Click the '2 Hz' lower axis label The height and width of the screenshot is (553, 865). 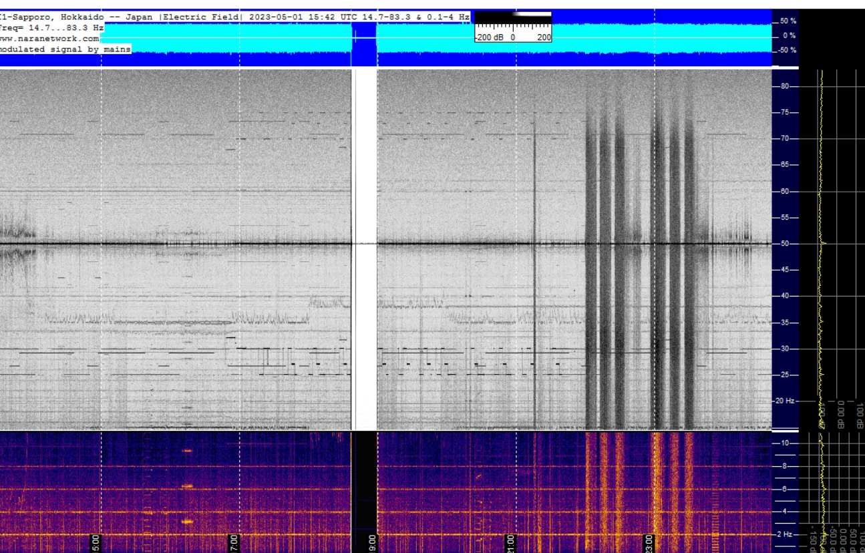tap(784, 534)
